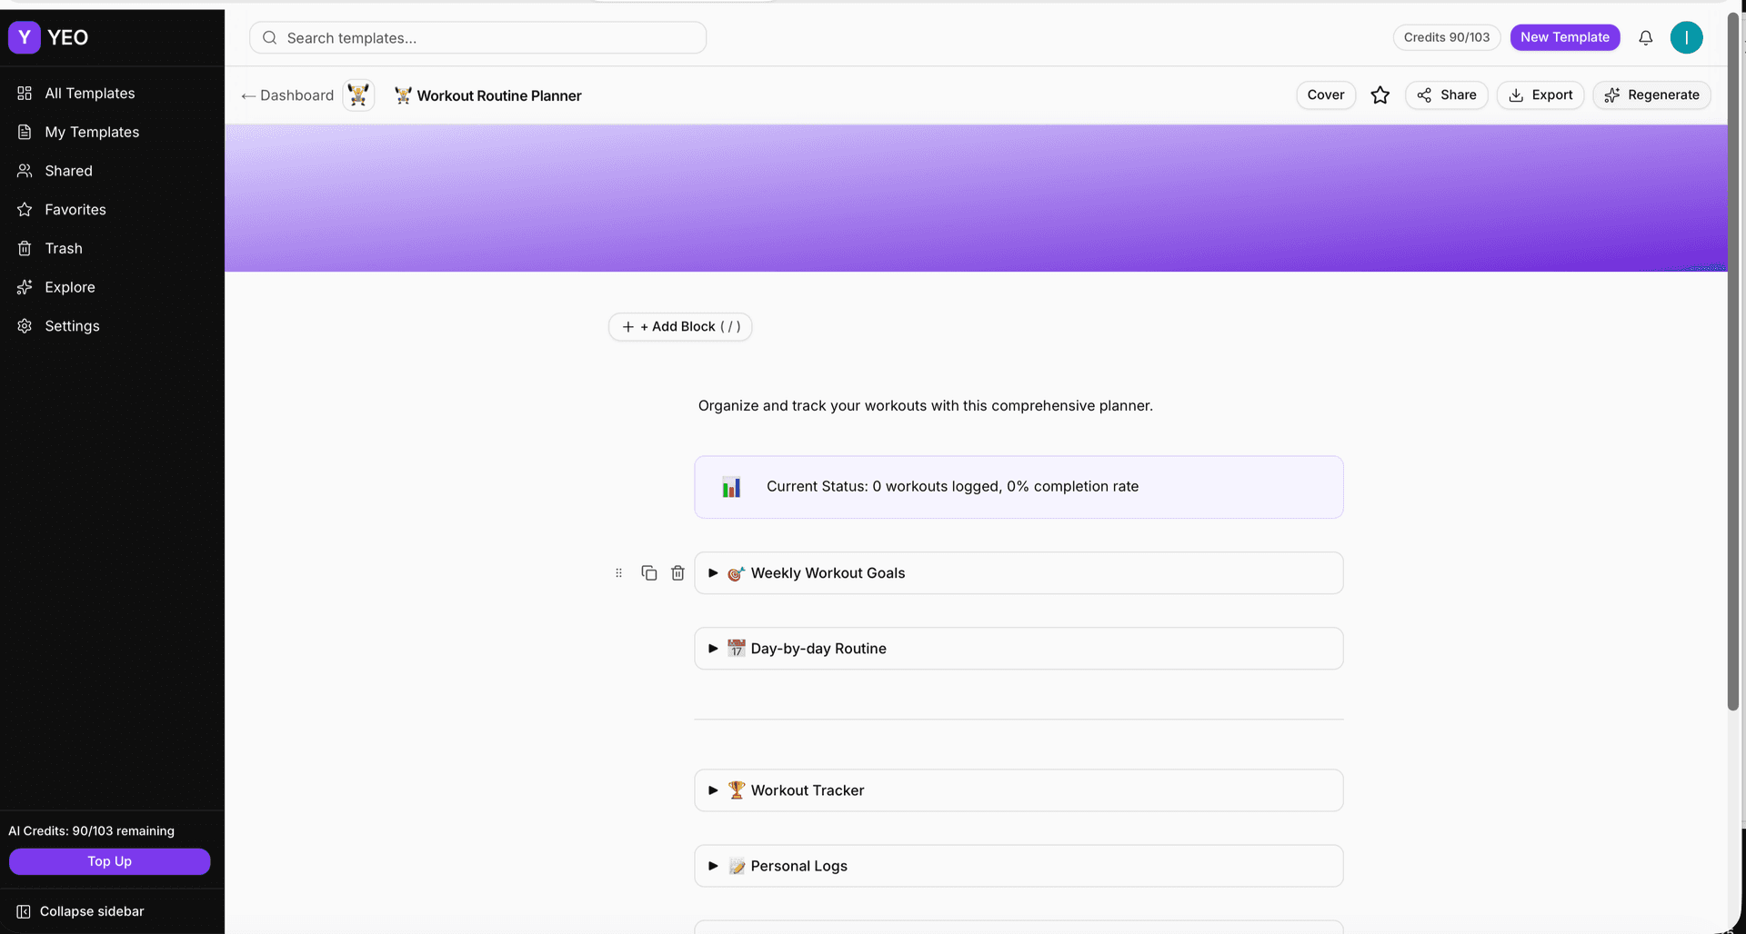Expand Personal Logs section
Screen dimensions: 1746x934
coord(713,866)
